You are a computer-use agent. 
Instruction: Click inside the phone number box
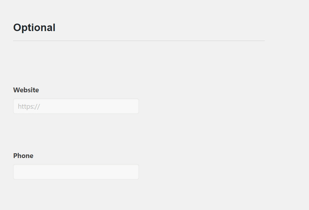[76, 172]
